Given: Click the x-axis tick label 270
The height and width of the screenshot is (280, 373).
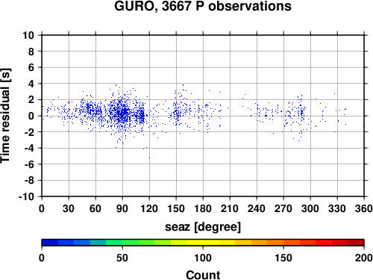Looking at the screenshot, I should tap(283, 208).
